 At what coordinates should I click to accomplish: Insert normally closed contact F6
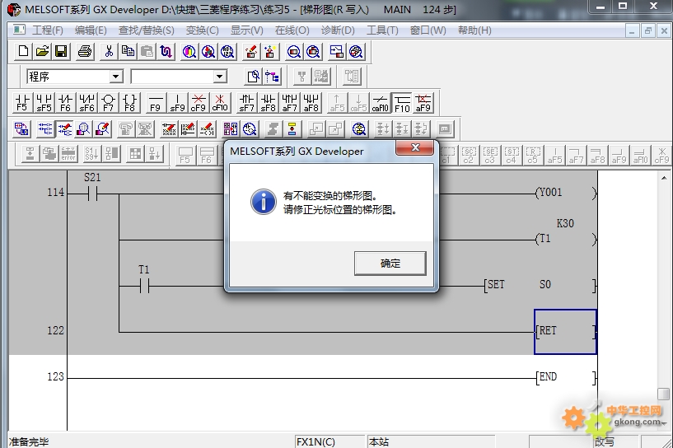[x=65, y=103]
